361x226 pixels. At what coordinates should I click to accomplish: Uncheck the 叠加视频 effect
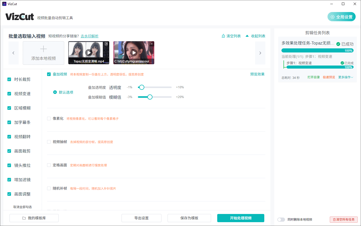click(x=49, y=74)
